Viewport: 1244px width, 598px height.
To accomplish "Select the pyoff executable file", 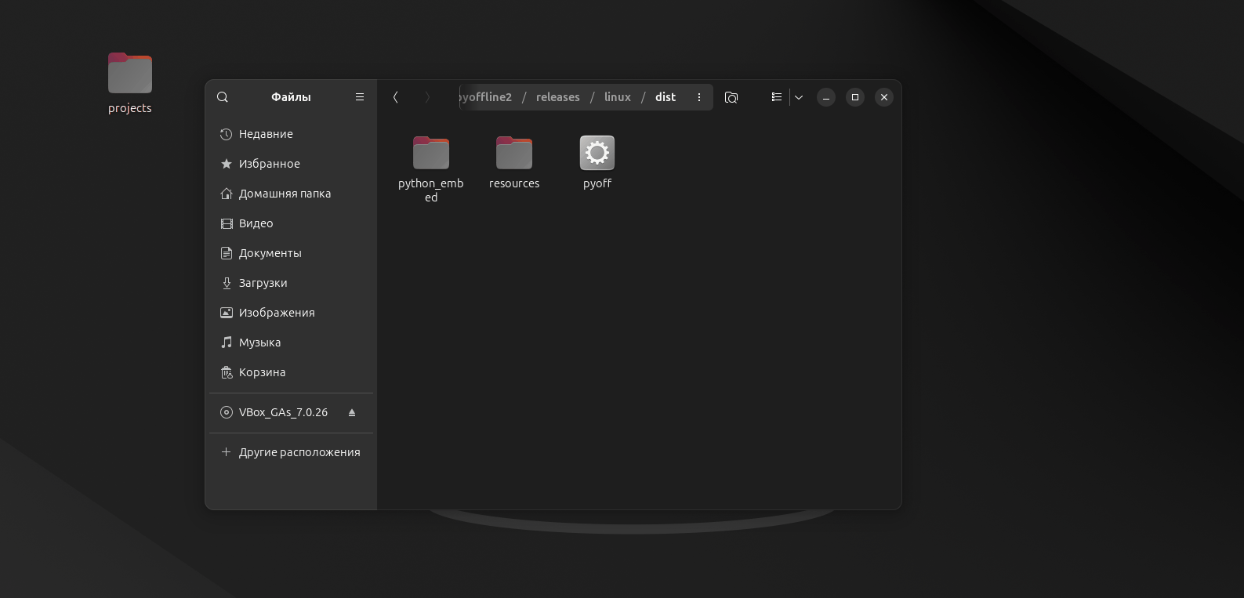I will 597,153.
